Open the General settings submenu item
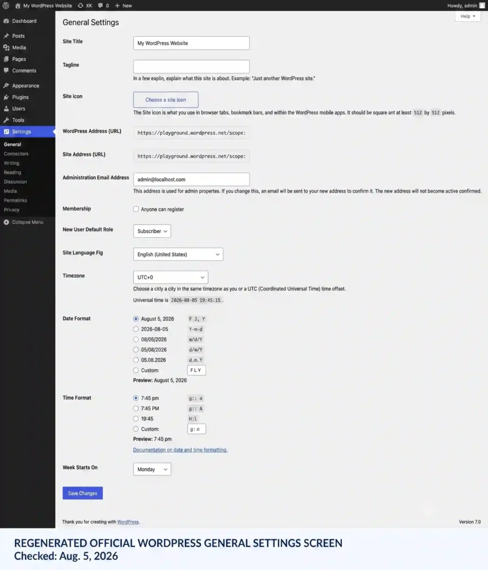This screenshot has height=570, width=488. [12, 144]
